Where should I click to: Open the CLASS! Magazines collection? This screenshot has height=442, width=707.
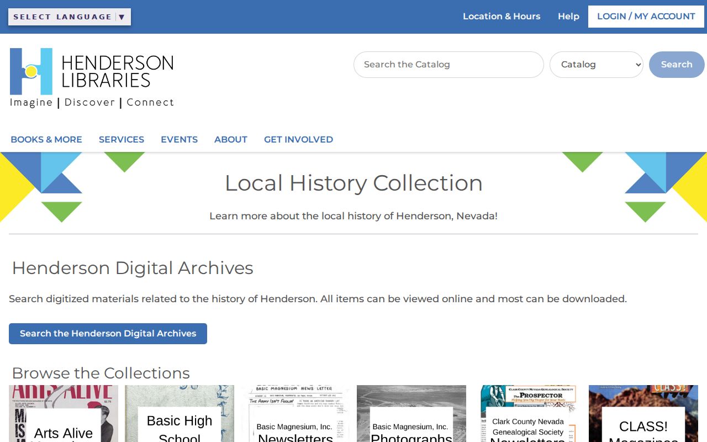643,414
